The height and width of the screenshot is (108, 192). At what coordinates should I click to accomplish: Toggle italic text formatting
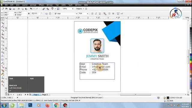[96, 13]
